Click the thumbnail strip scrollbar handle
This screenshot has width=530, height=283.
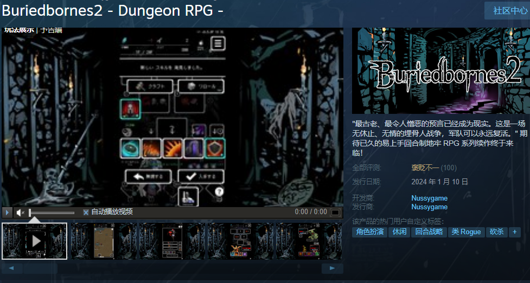40,268
